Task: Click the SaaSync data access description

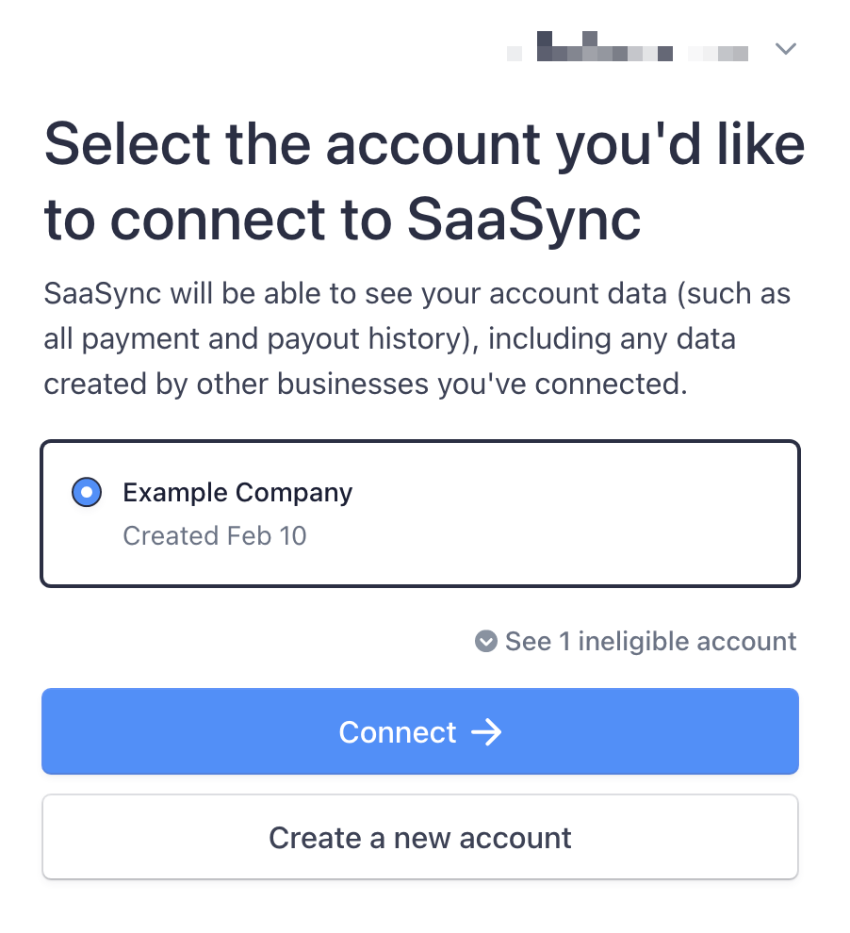Action: click(417, 338)
